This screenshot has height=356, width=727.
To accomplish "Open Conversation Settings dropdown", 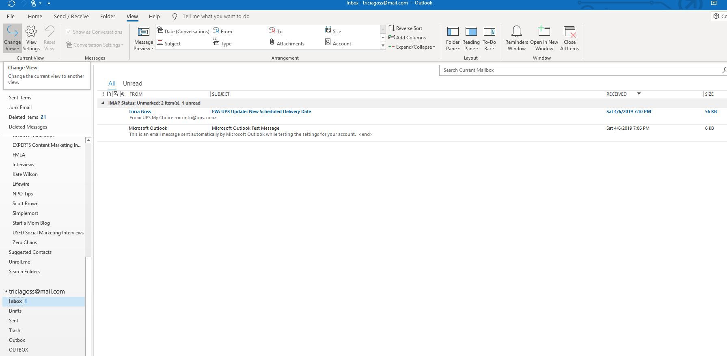I will tap(95, 45).
